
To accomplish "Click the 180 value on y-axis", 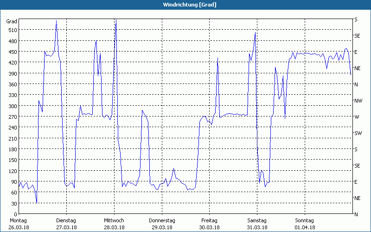I will tap(12, 149).
